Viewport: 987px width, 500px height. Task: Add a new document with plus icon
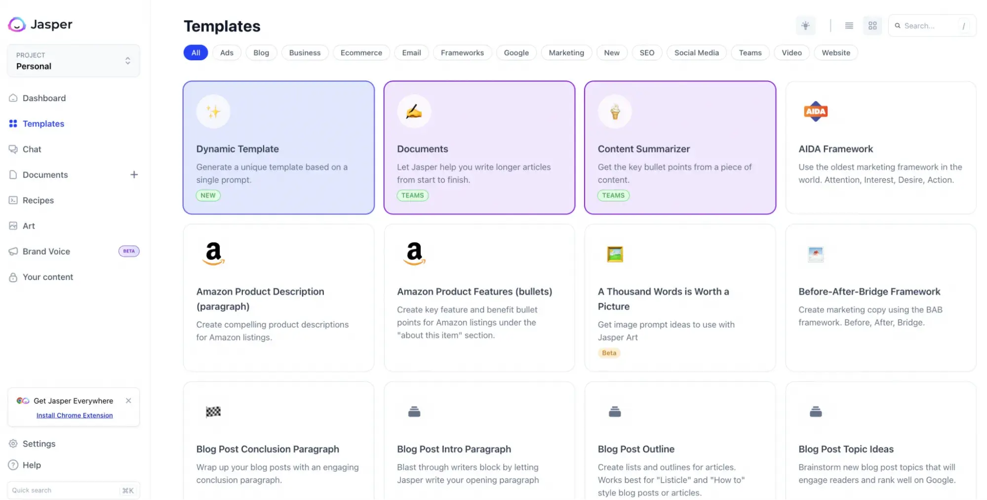point(134,175)
